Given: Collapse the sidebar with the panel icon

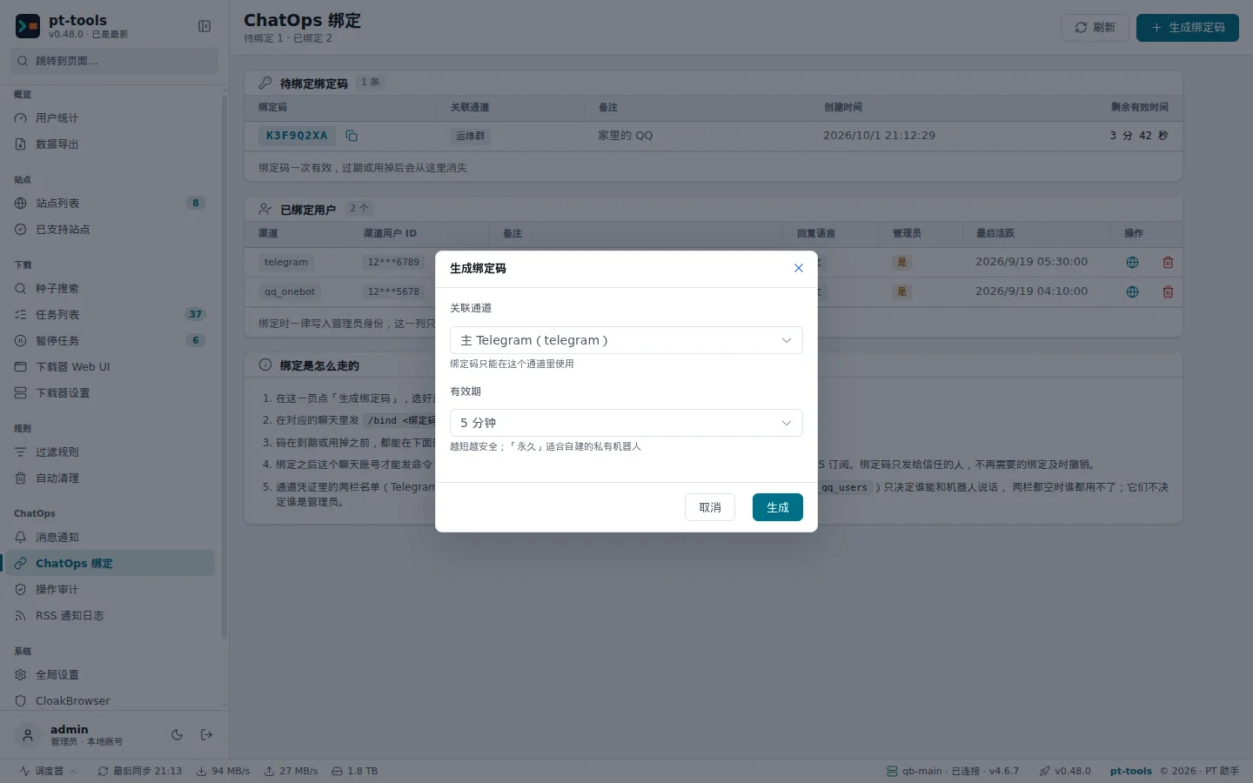Looking at the screenshot, I should tap(204, 26).
